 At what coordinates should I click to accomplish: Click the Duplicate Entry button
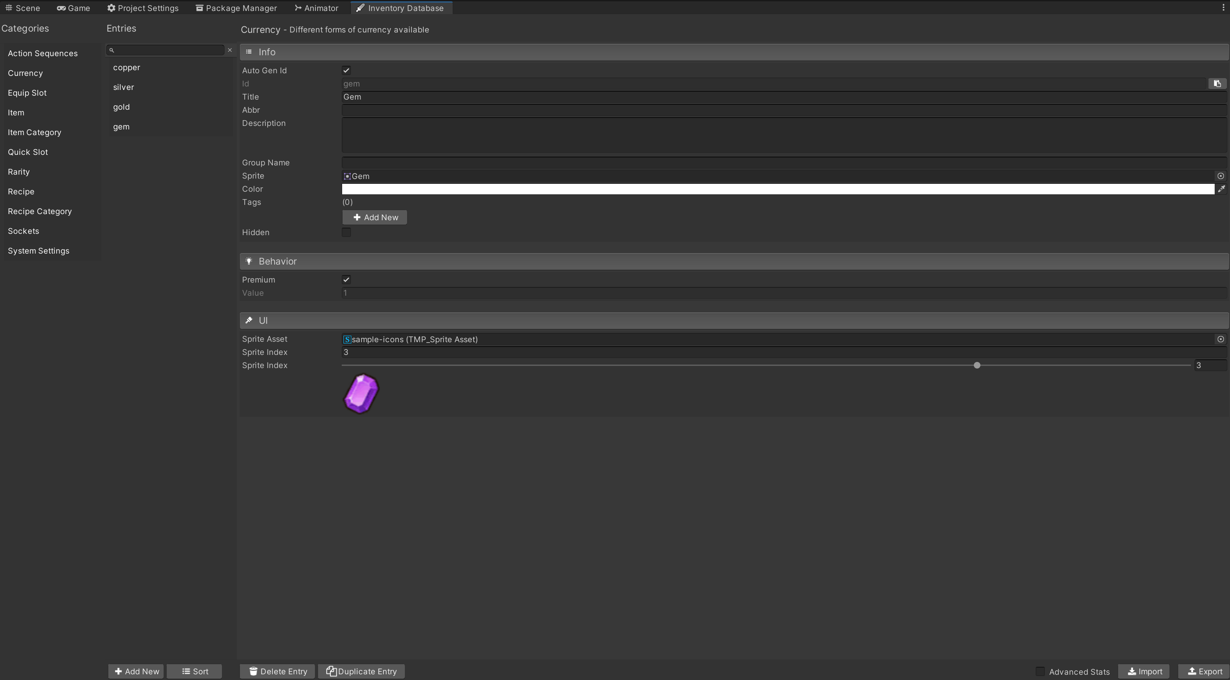click(x=361, y=671)
